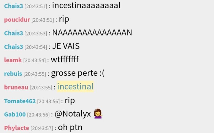Click the oh ptn message
The height and width of the screenshot is (133, 214).
pyautogui.click(x=70, y=127)
